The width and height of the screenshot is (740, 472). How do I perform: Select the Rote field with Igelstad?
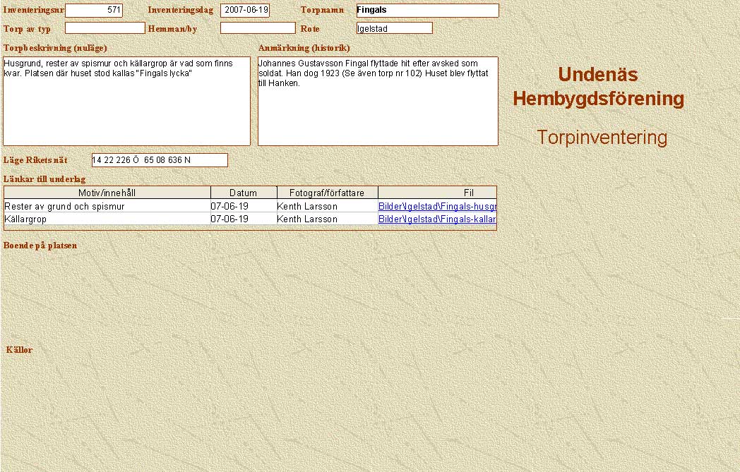click(394, 28)
